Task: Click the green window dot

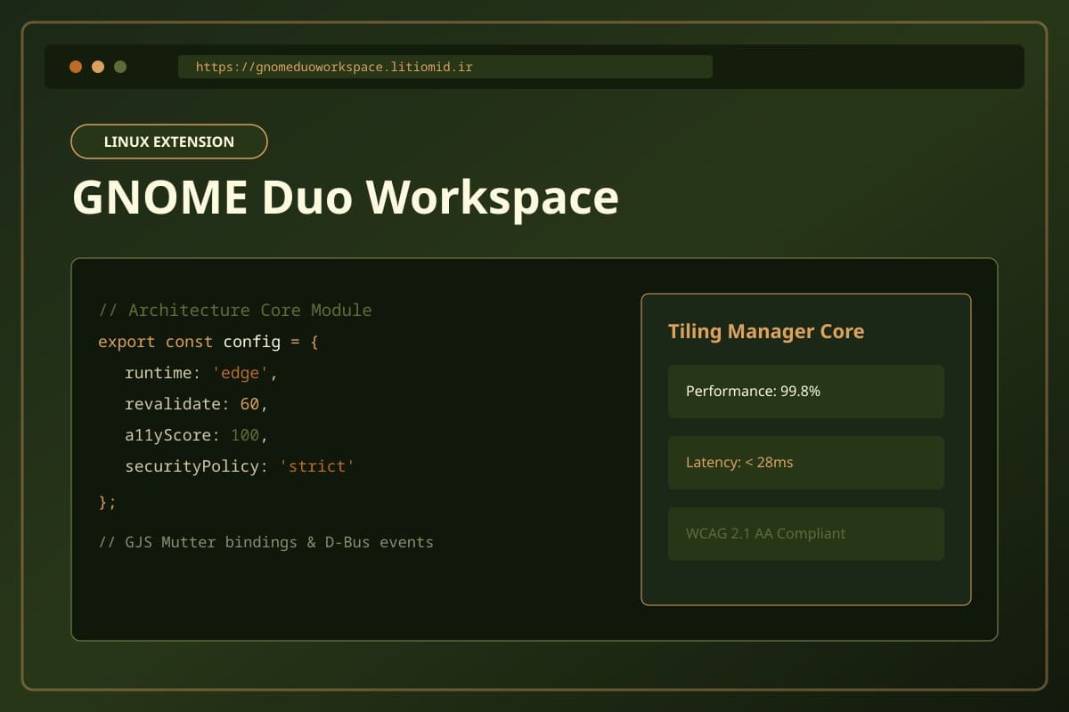Action: pos(120,67)
